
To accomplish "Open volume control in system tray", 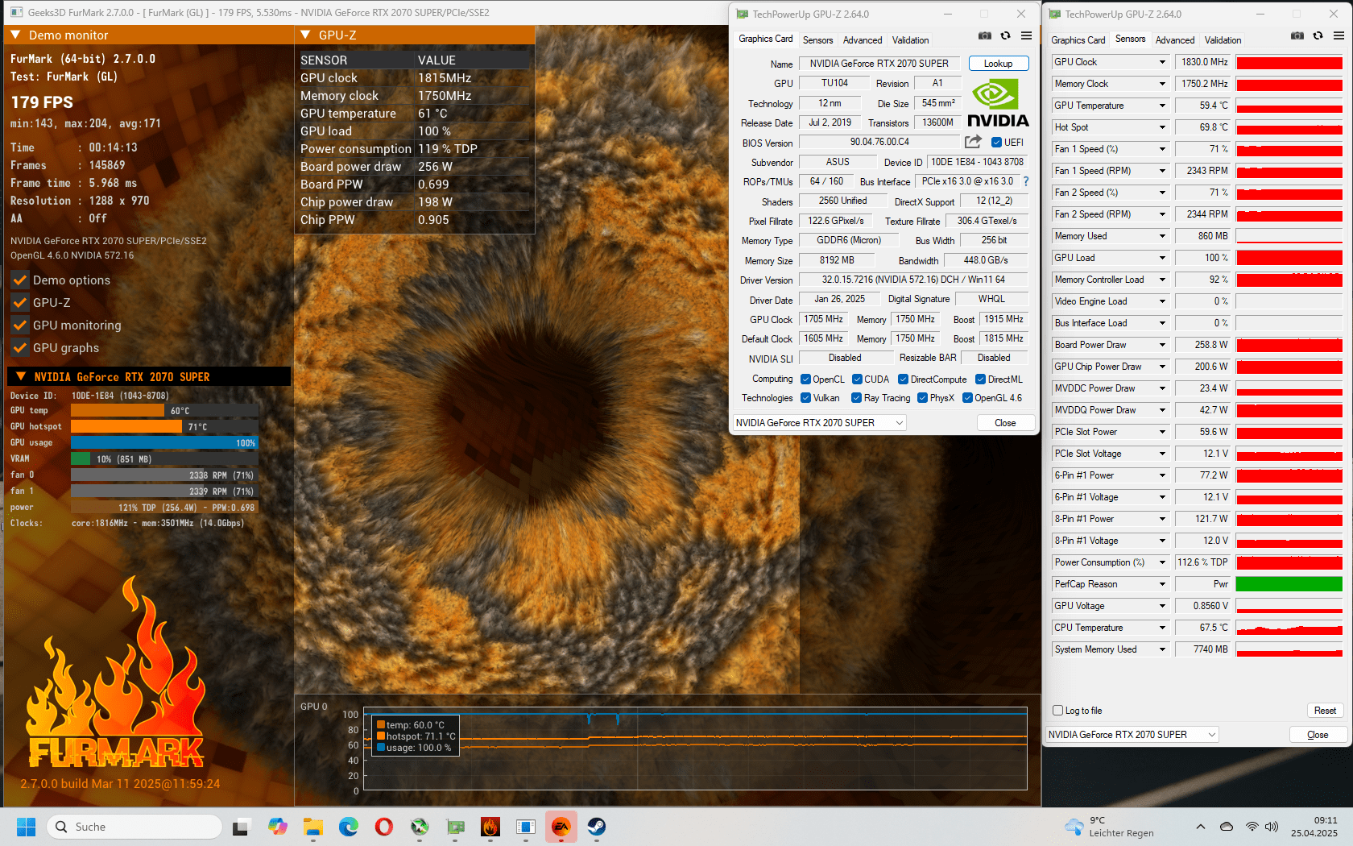I will (x=1272, y=827).
